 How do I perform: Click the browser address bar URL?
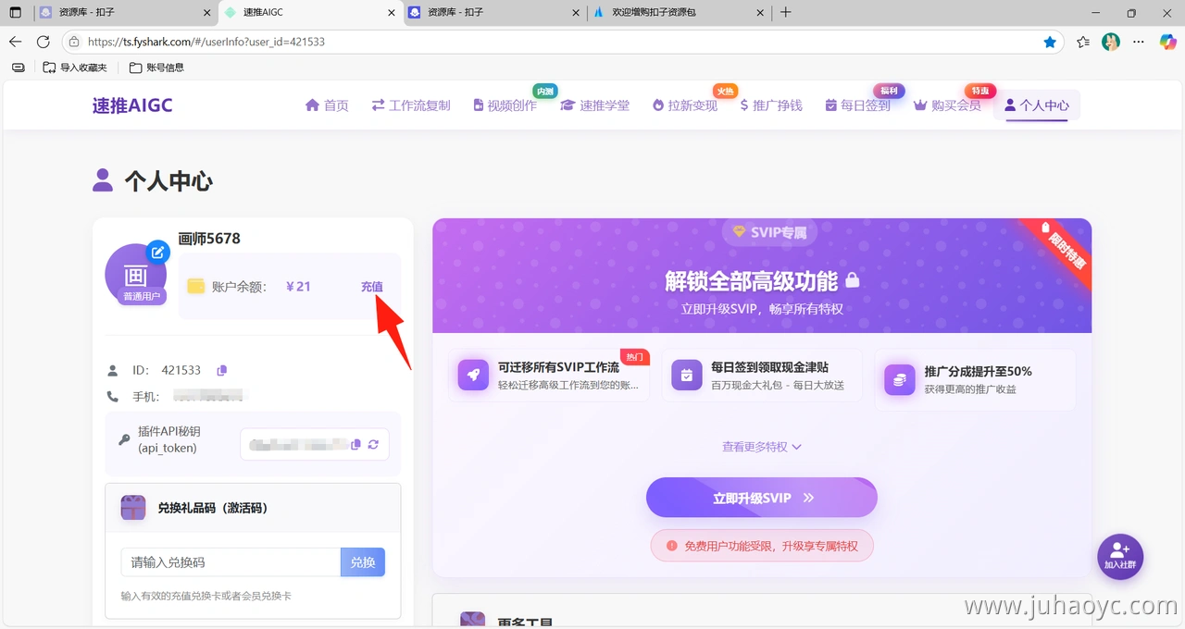206,42
